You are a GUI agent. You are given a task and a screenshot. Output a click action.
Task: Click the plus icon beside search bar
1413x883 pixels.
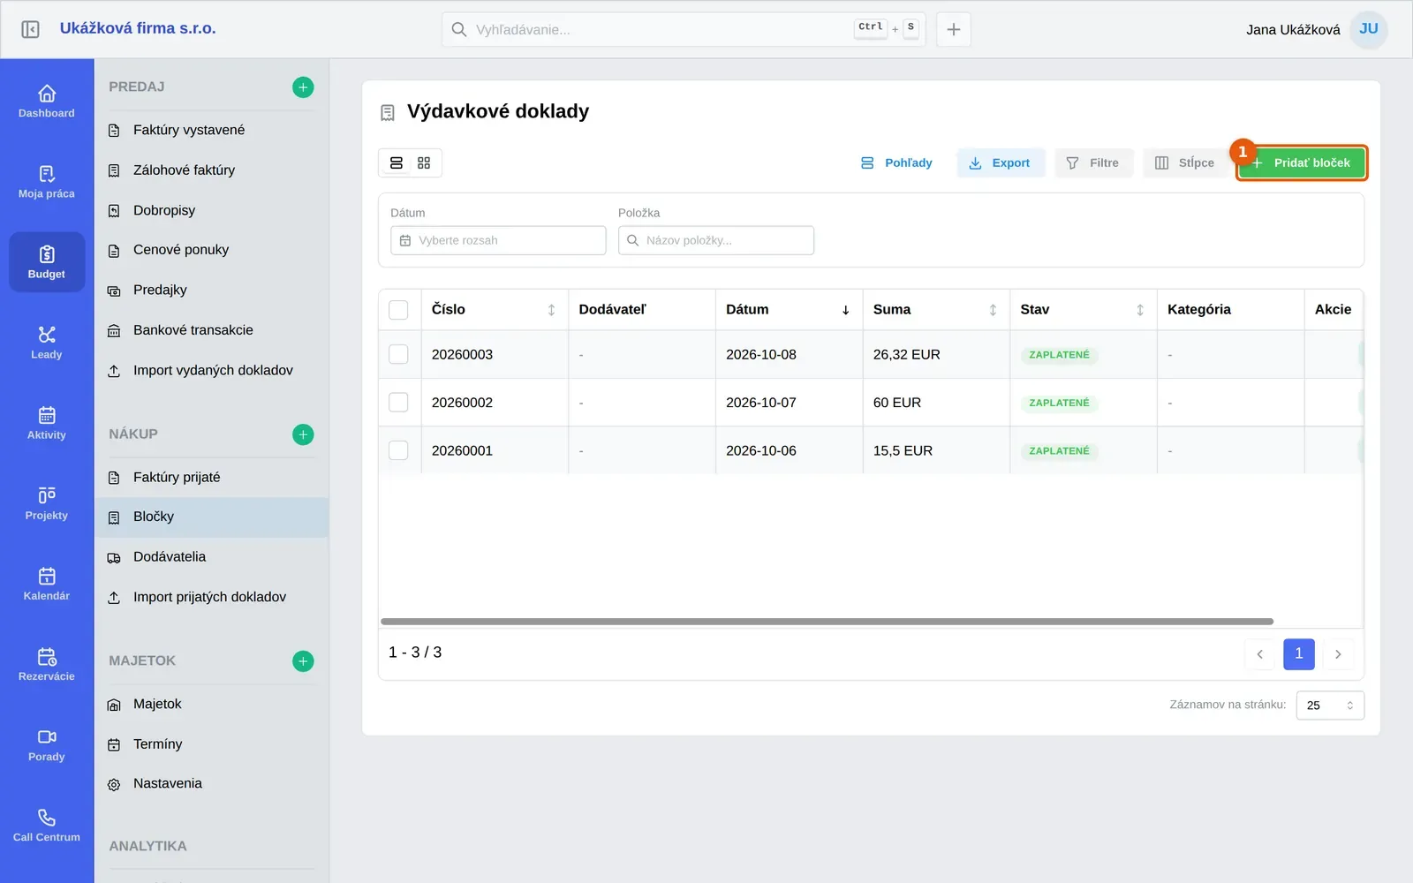pyautogui.click(x=954, y=29)
